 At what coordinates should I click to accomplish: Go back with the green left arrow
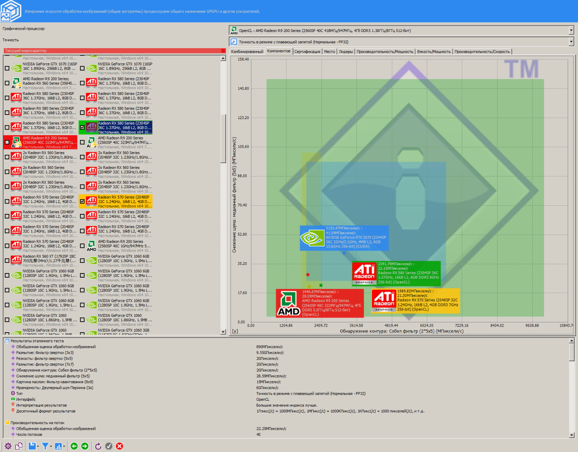pos(74,446)
